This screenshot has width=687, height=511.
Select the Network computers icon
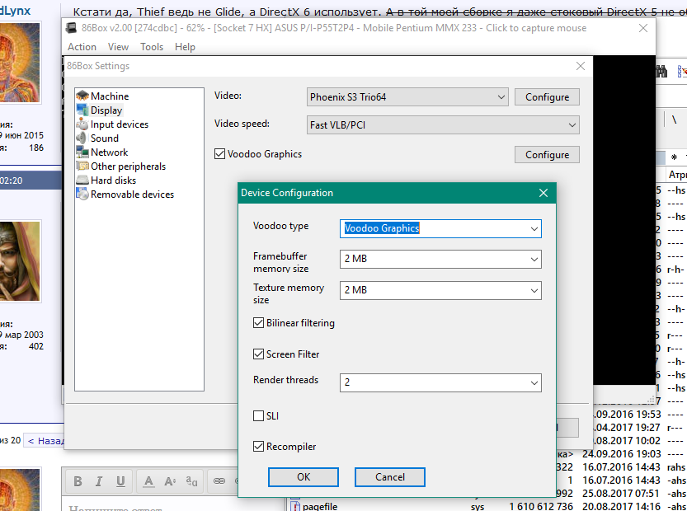(82, 152)
